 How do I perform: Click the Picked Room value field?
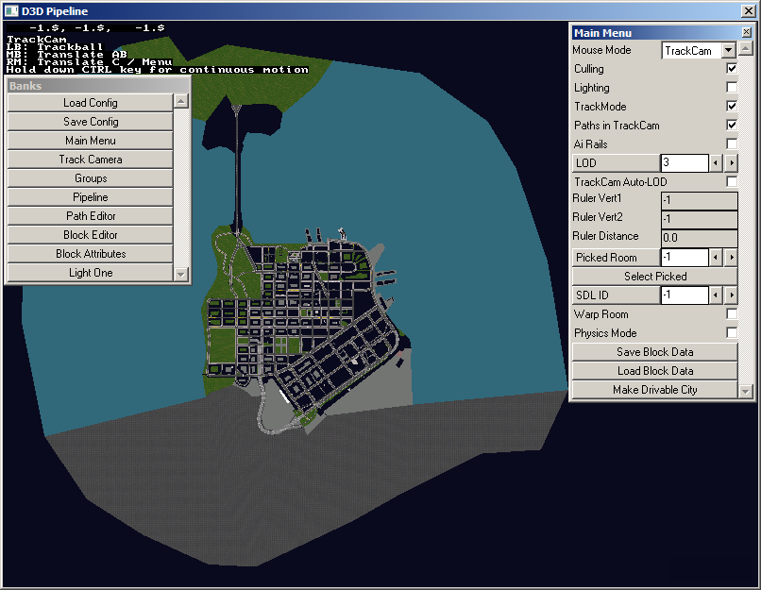click(685, 258)
